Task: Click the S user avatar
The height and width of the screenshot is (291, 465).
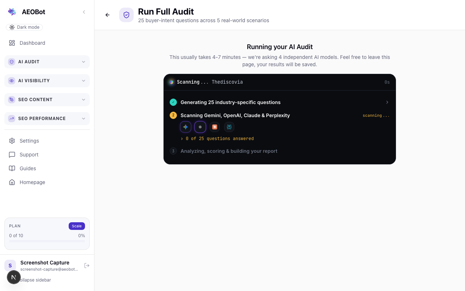Action: click(10, 266)
